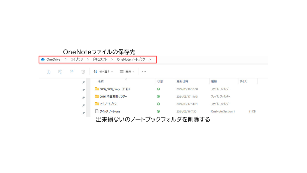The height and width of the screenshot is (173, 307).
Task: Sort by the 更新日時 column header
Action: tap(182, 81)
